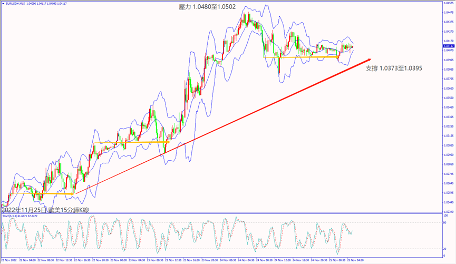456x264 pixels.
Task: Click the 20 level label in the Stochastic panel
Action: [x=445, y=249]
